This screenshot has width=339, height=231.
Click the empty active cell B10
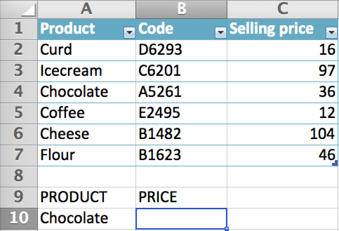coord(181,218)
